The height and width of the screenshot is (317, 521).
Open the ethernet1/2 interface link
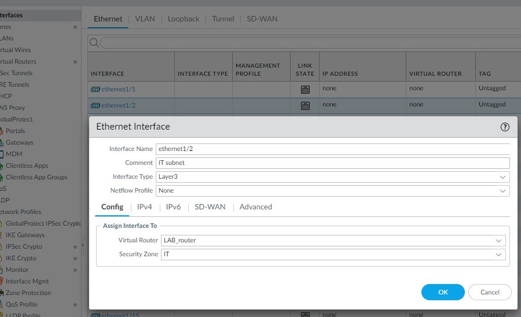[118, 105]
